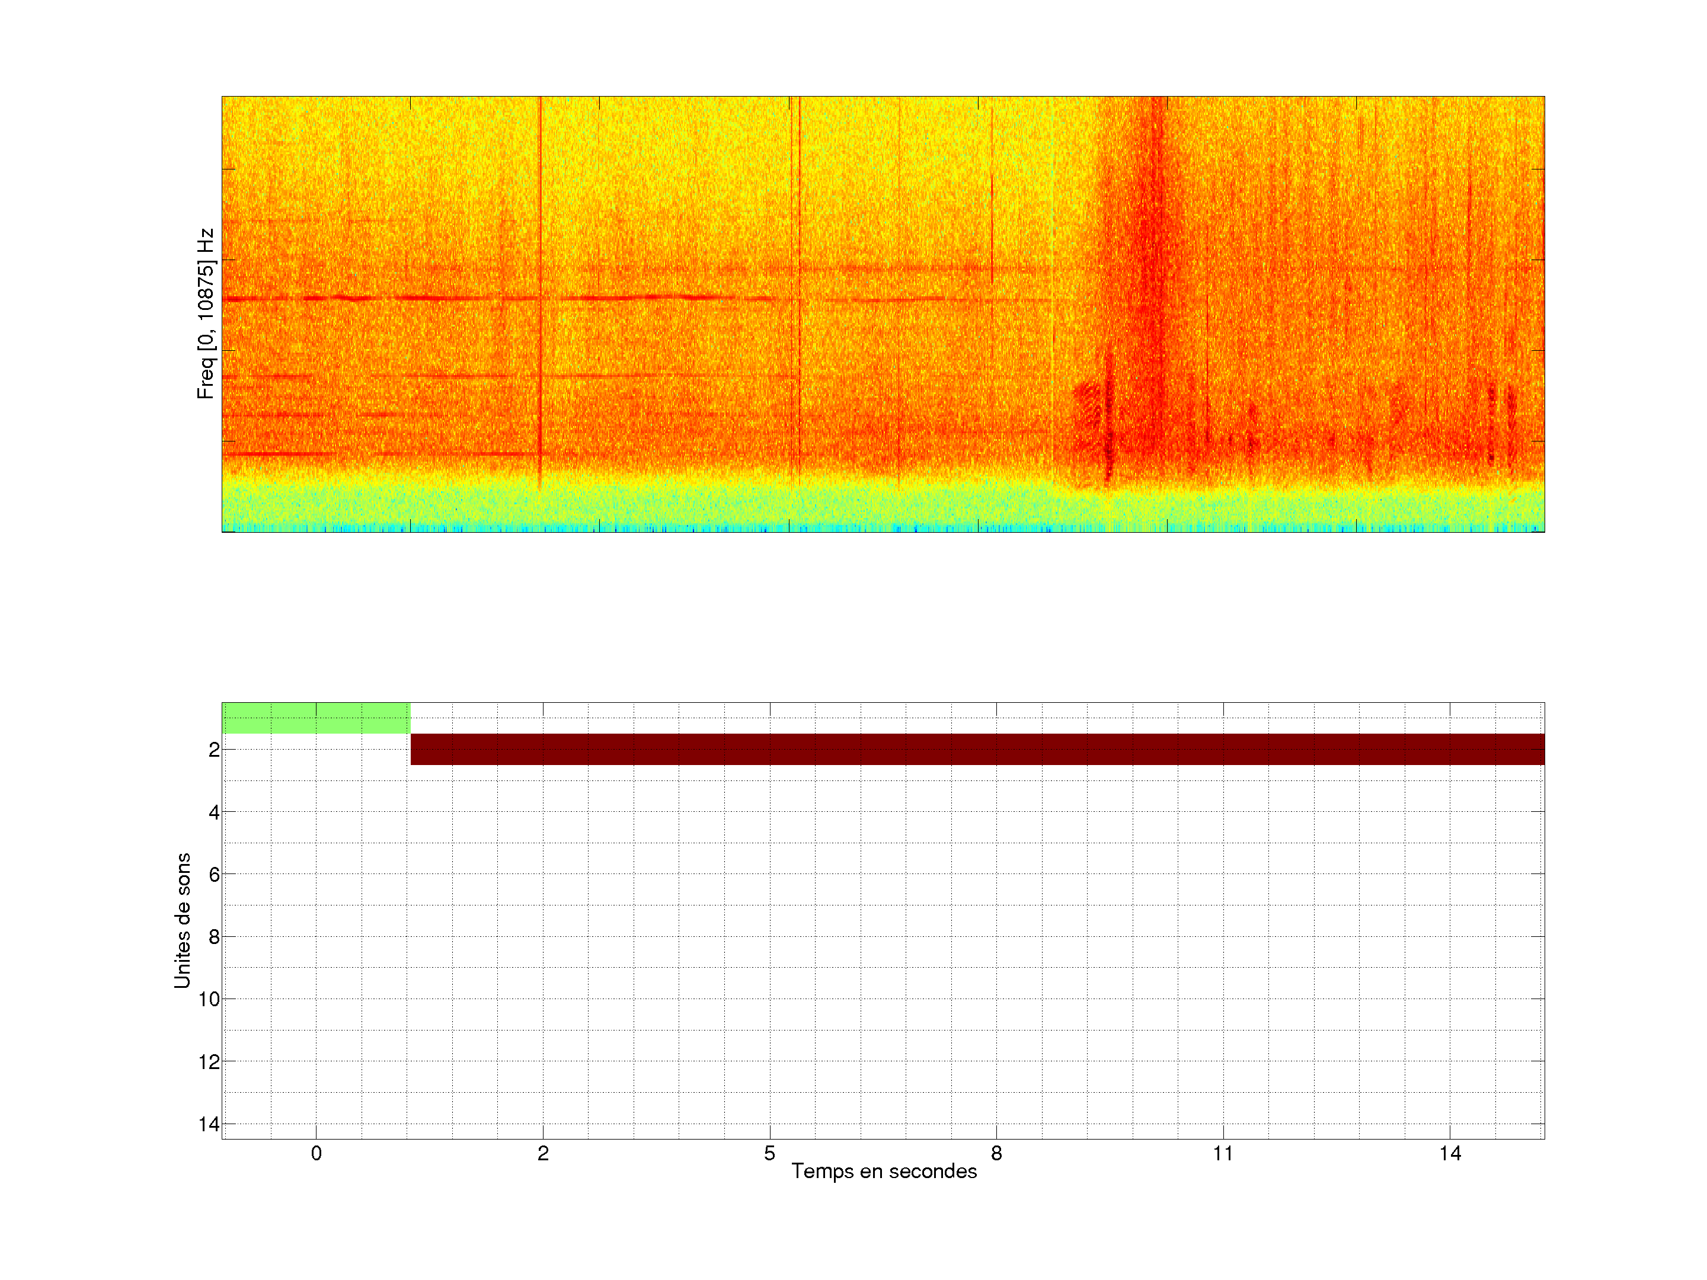Click the x-axis tick label '2'
The height and width of the screenshot is (1280, 1707).
[x=542, y=1153]
